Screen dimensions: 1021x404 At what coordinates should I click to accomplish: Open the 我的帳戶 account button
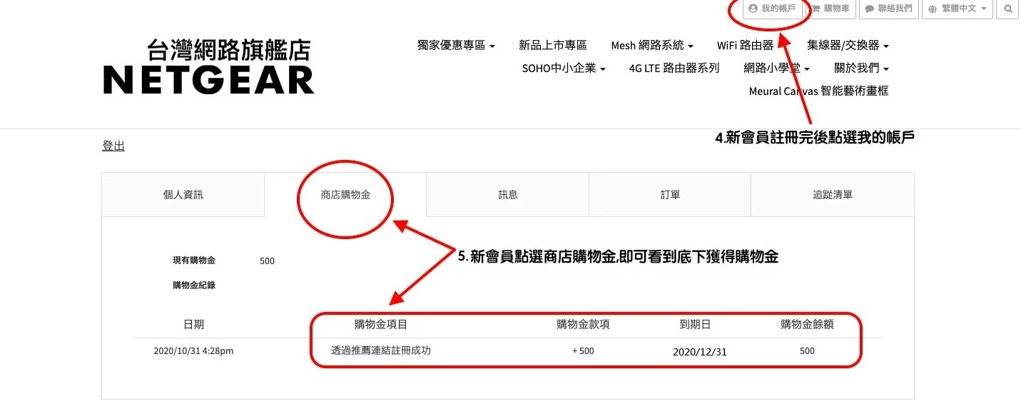[772, 9]
